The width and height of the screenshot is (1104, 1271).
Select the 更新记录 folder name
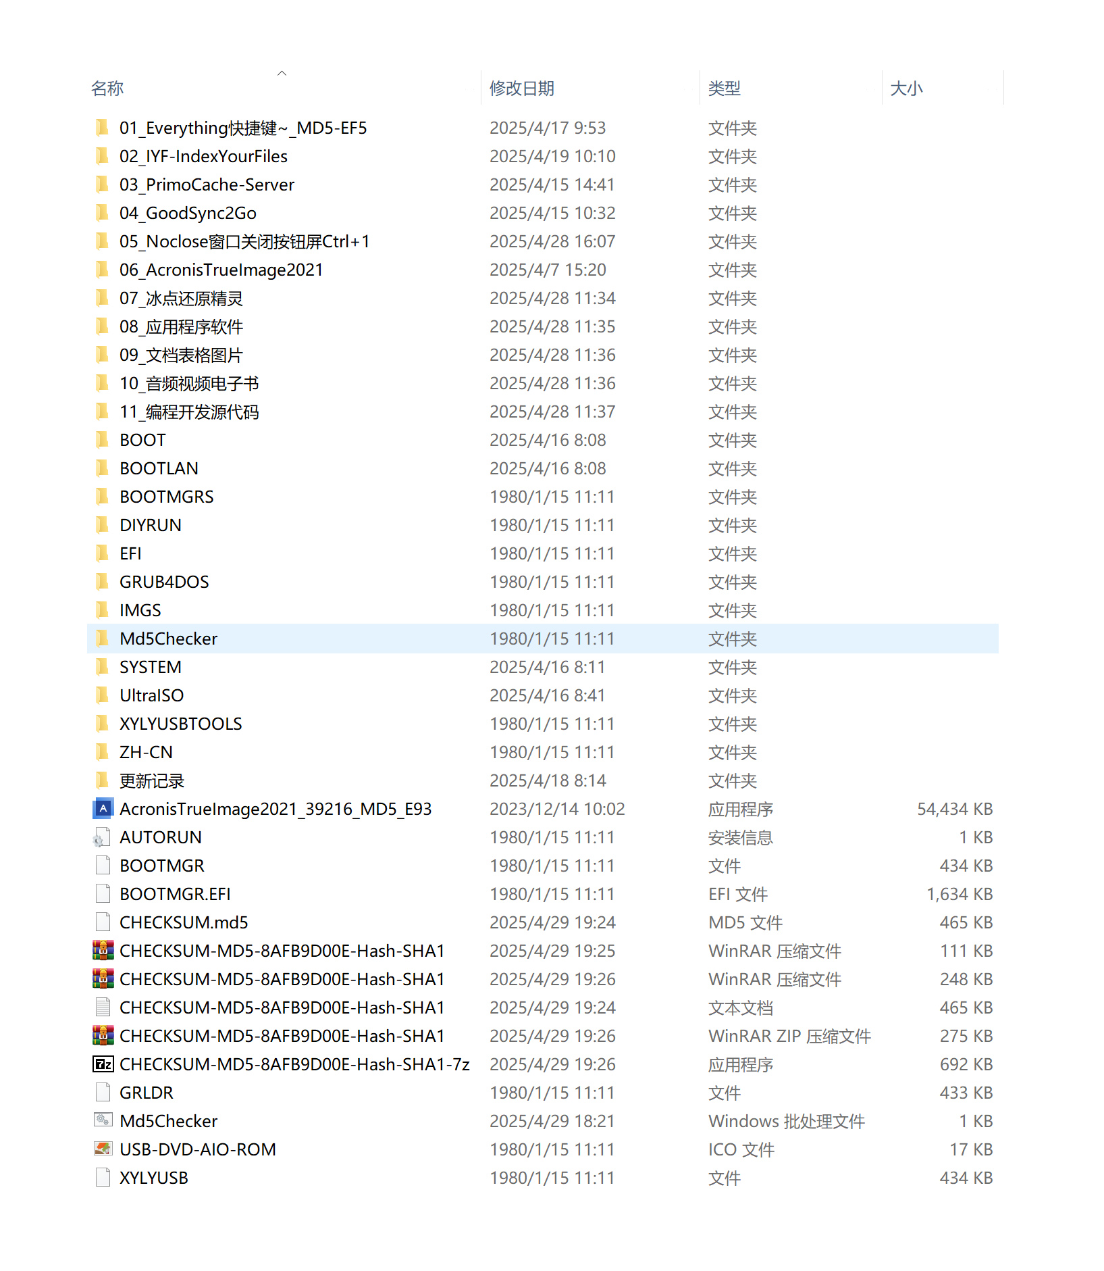pos(152,780)
